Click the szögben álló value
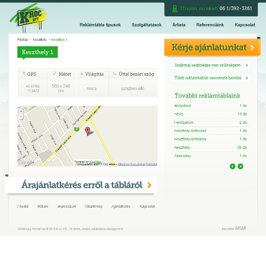Image resolution: width=266 pixels, height=266 pixels. tap(132, 88)
